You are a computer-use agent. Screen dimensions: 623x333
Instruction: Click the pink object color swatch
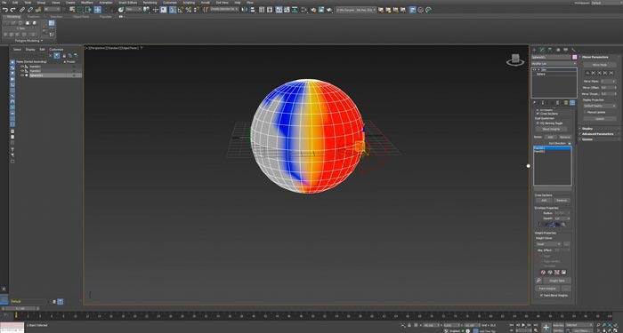pos(575,57)
